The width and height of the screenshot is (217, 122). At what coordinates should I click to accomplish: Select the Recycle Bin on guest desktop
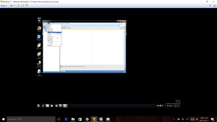[x=39, y=20]
